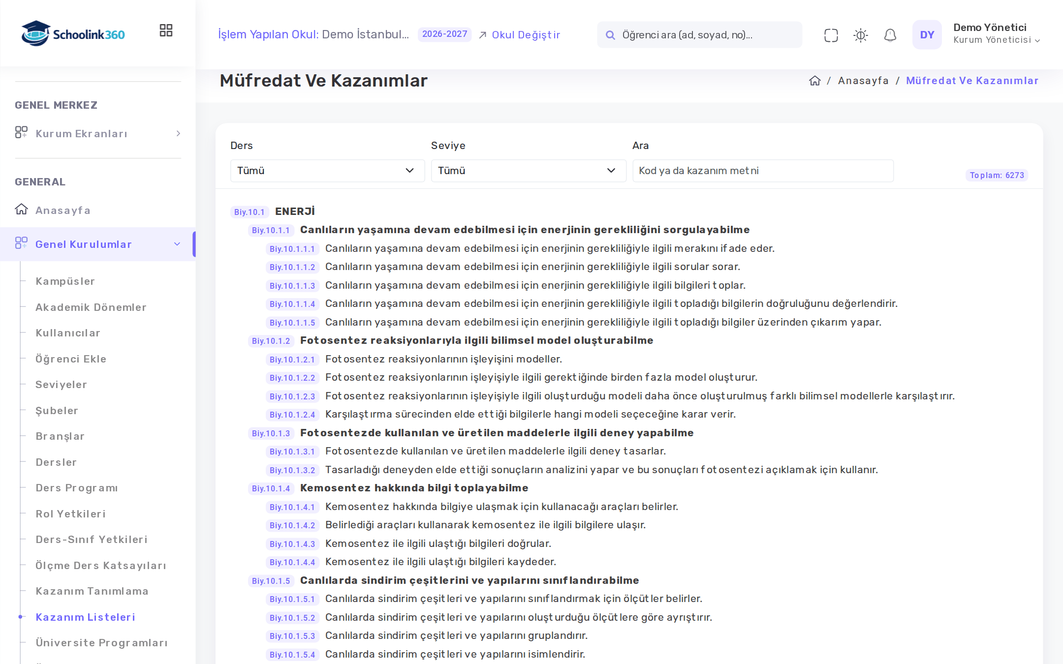Click the search magnifier icon
Screen dimensions: 1063x664
610,35
